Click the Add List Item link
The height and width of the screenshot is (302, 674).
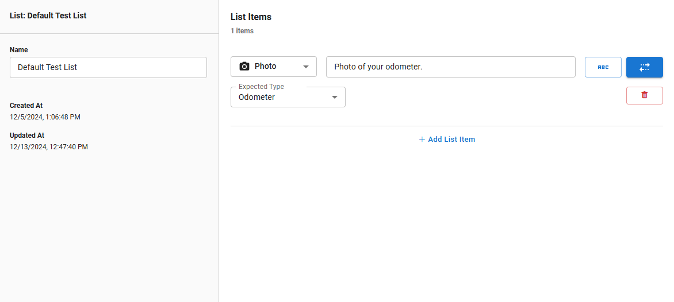tap(451, 140)
